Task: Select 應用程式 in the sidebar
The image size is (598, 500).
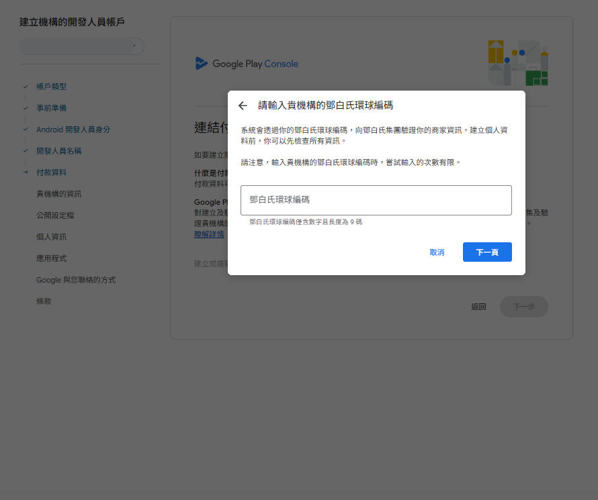Action: (51, 258)
